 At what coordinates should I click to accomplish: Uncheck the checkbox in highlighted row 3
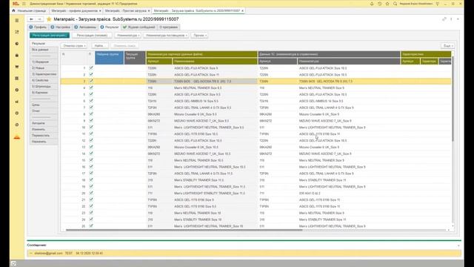click(x=91, y=81)
